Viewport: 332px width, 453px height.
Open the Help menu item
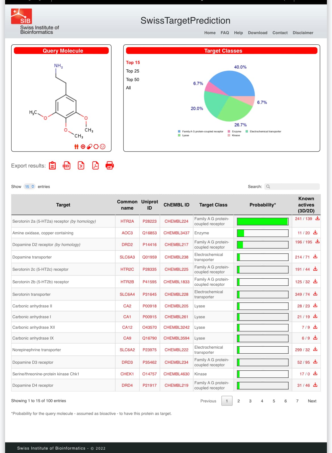[238, 33]
